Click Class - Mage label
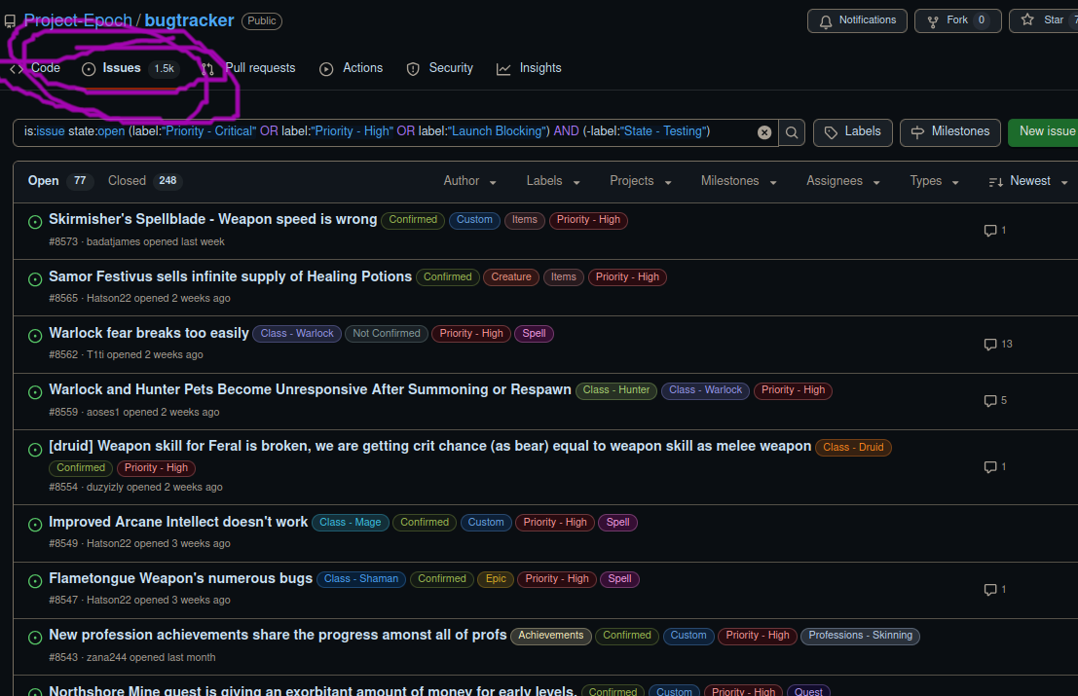This screenshot has width=1078, height=696. (350, 522)
